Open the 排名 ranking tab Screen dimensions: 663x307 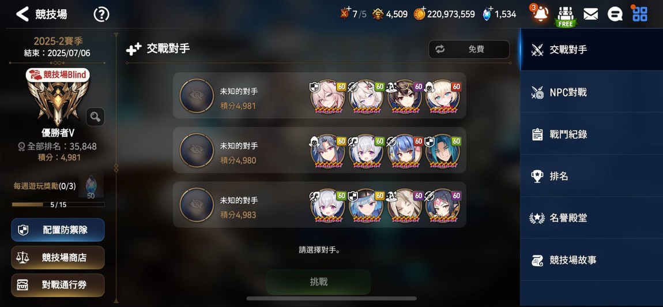pyautogui.click(x=591, y=176)
